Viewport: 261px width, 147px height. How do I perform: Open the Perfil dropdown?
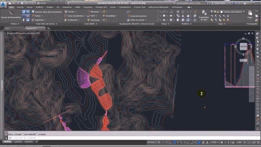(92, 16)
